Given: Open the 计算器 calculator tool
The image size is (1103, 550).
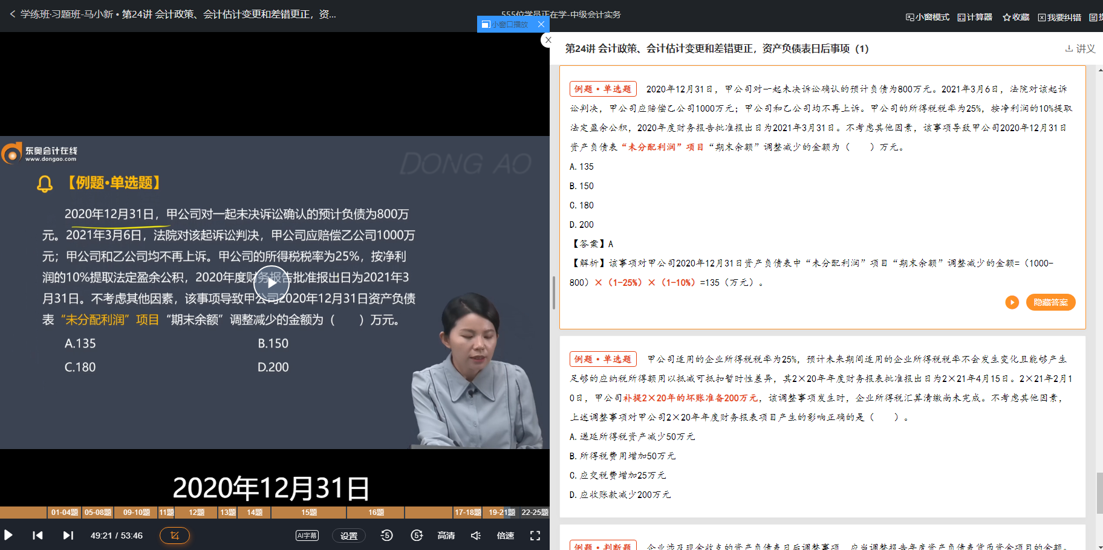Looking at the screenshot, I should [x=975, y=17].
